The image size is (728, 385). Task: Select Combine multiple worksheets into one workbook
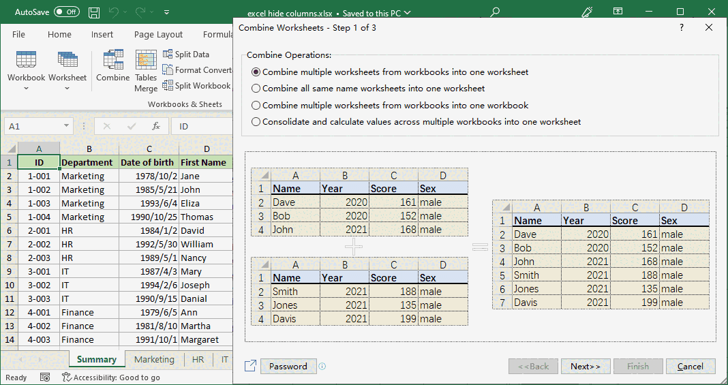coord(390,106)
